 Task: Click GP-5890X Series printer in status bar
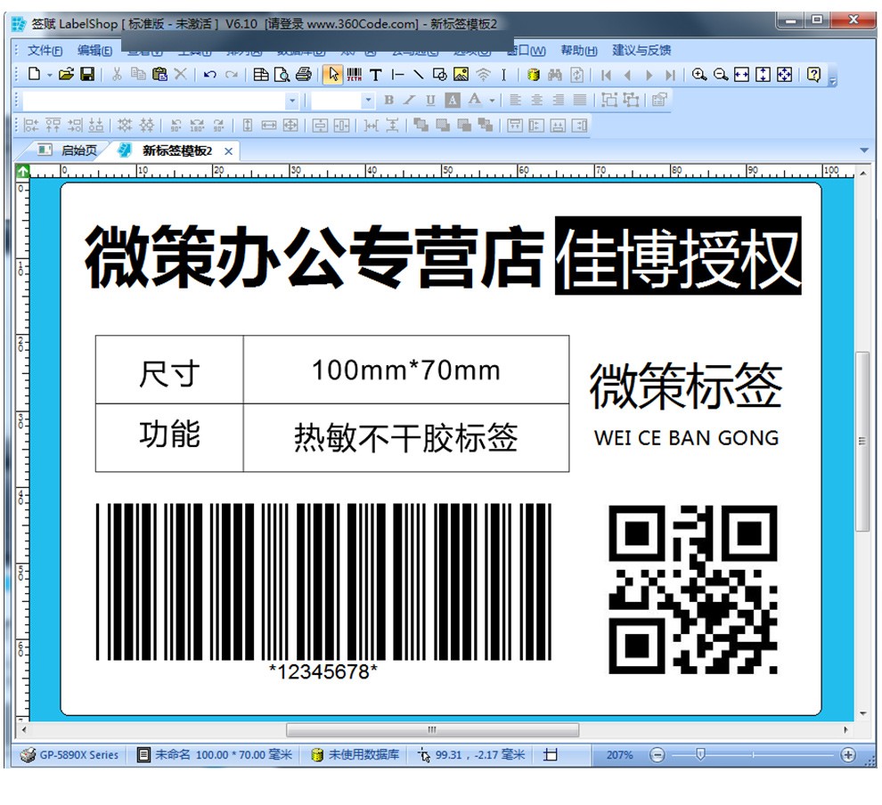[69, 754]
